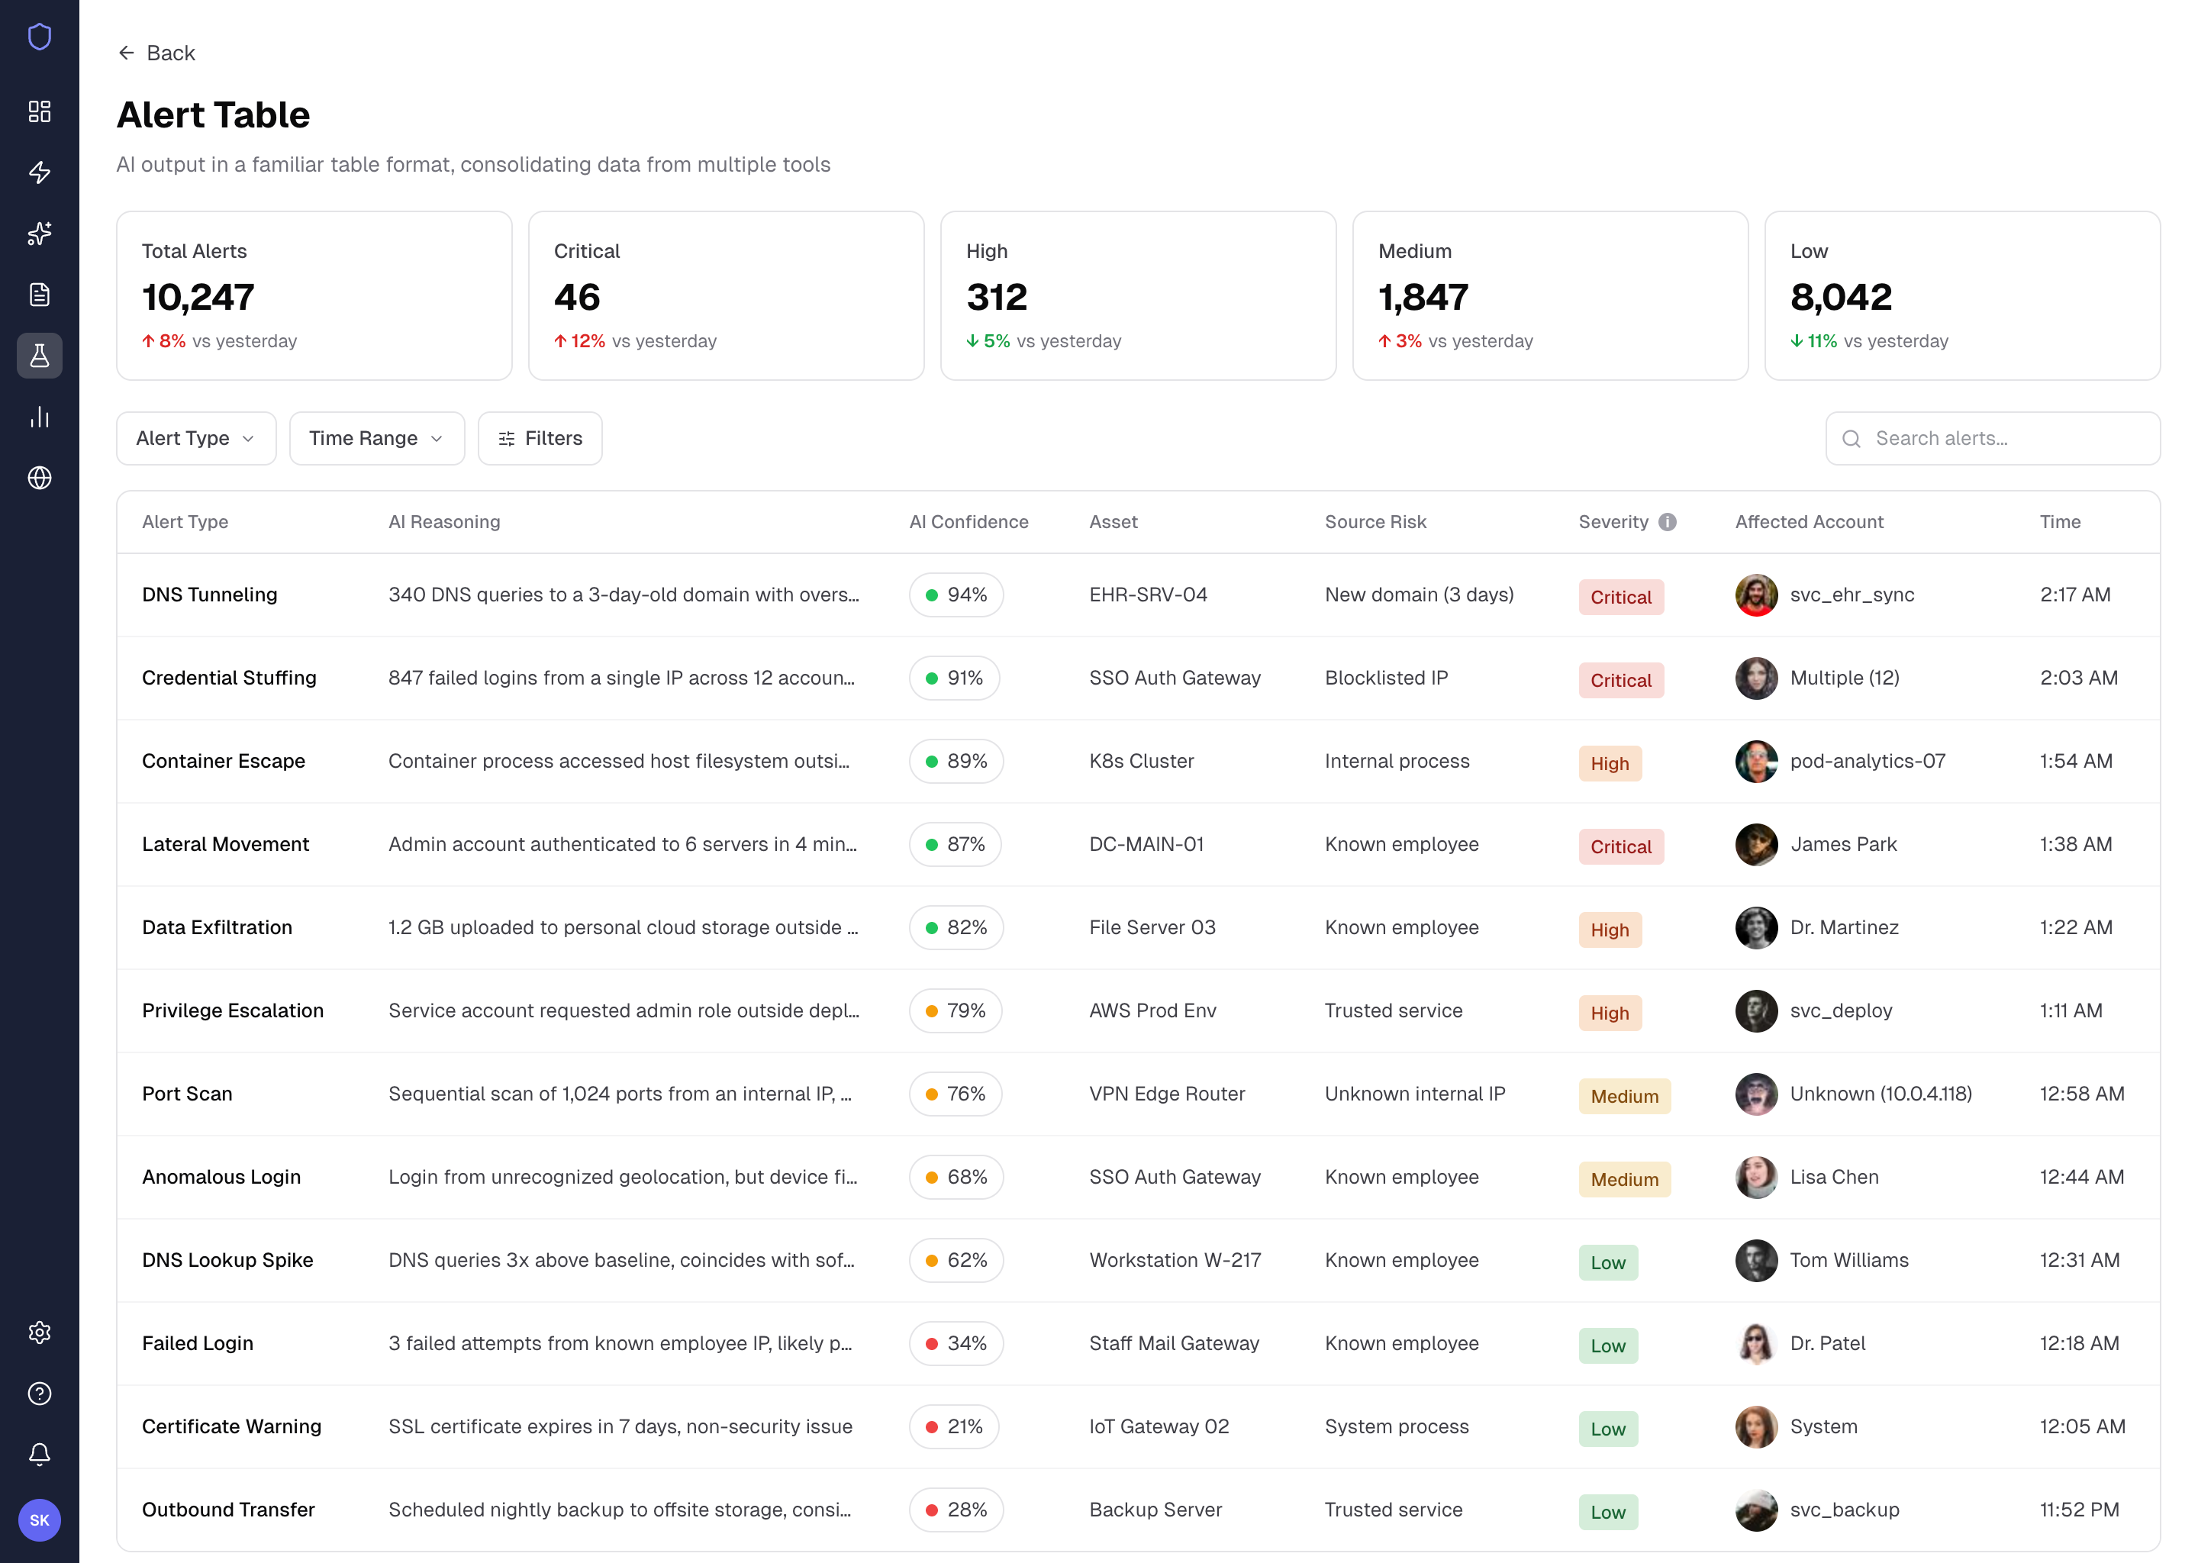Image resolution: width=2198 pixels, height=1563 pixels.
Task: Open the SK user avatar menu
Action: (x=40, y=1519)
